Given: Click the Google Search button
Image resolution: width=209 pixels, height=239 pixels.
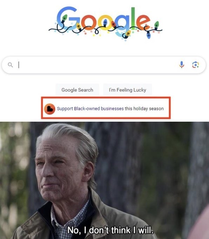Looking at the screenshot, I should [77, 90].
